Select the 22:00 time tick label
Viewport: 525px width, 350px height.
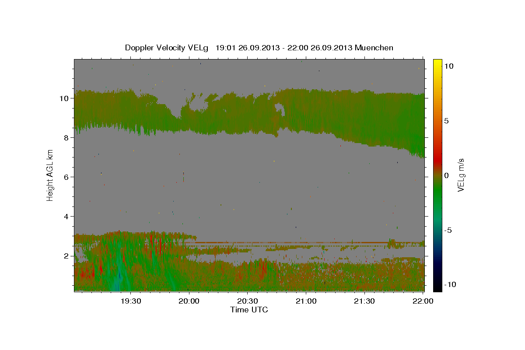423,301
